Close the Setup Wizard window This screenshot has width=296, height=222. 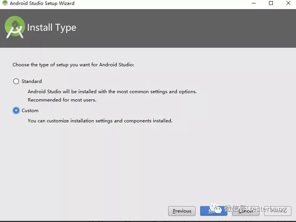pos(288,3)
